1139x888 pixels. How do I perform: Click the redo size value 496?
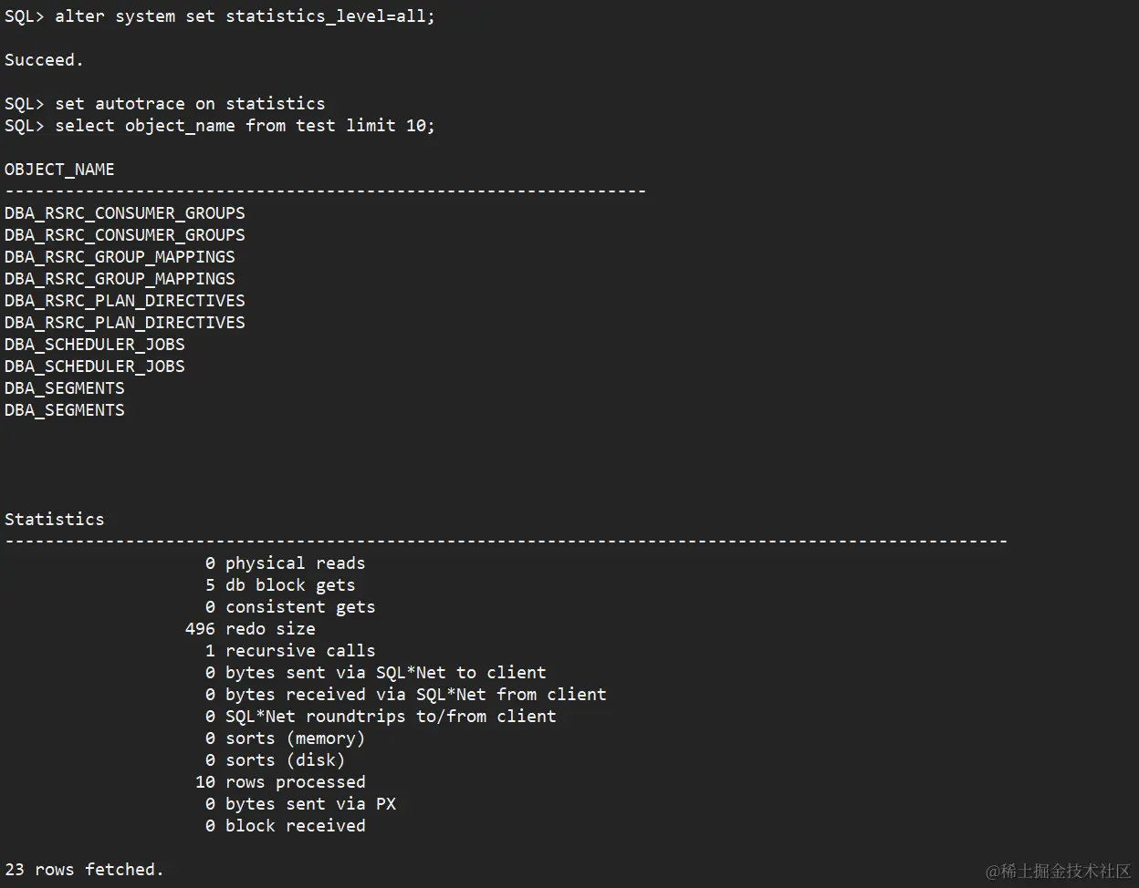(200, 629)
